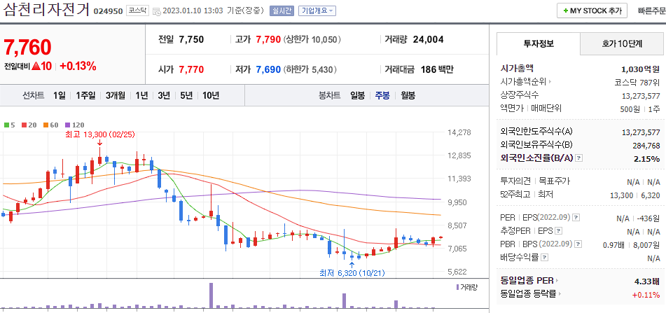666x313 pixels.
Task: Click the orange 60-day moving average legend
Action: pyautogui.click(x=50, y=125)
